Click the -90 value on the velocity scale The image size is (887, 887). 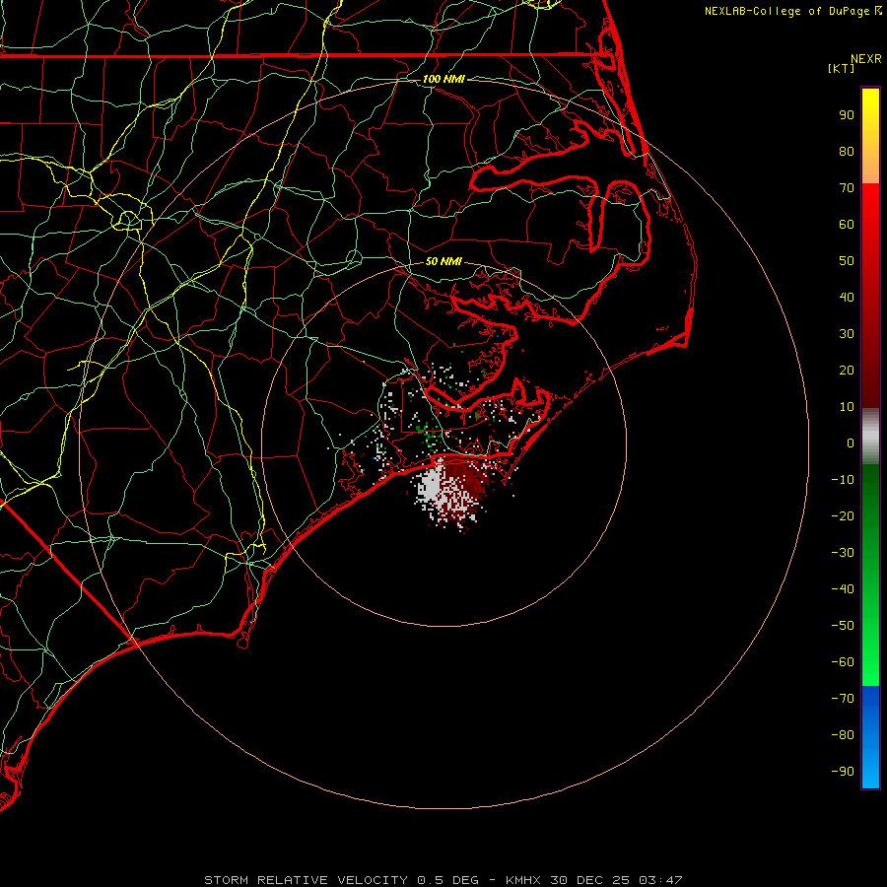843,771
